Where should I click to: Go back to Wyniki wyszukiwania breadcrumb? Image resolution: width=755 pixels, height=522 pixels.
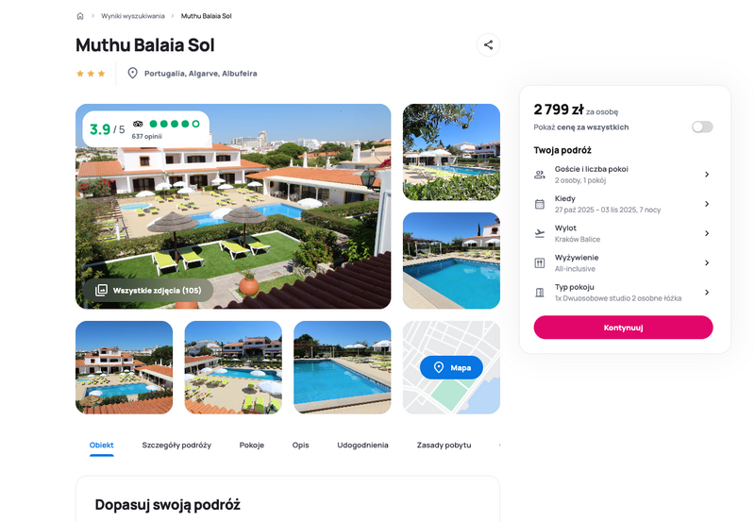pyautogui.click(x=133, y=16)
